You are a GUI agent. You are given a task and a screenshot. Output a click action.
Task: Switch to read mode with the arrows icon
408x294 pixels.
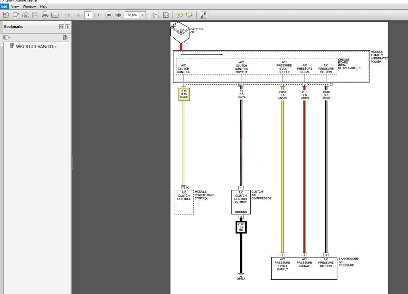203,15
